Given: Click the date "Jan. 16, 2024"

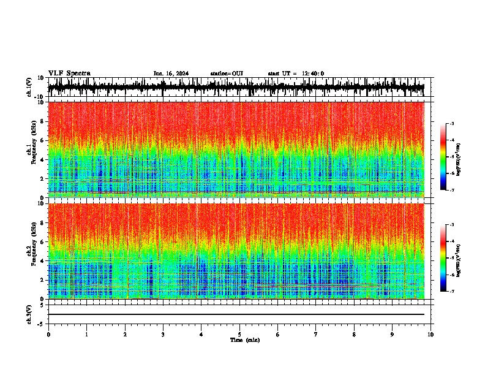Looking at the screenshot, I should (x=171, y=74).
